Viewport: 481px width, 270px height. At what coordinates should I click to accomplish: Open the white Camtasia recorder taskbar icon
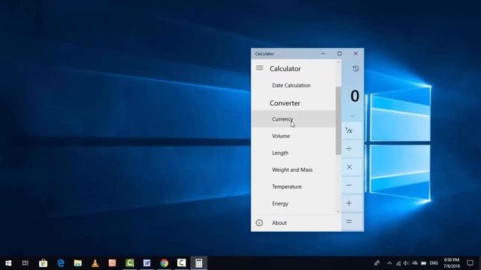pyautogui.click(x=182, y=263)
